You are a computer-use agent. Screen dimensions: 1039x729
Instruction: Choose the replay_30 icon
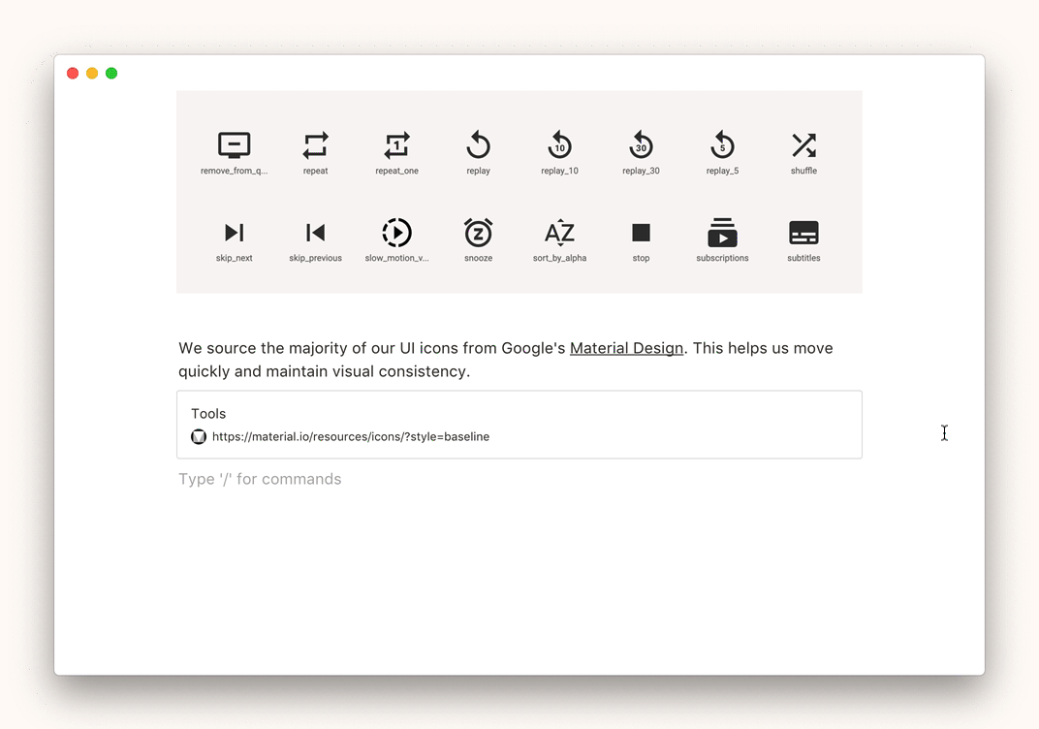pos(641,145)
